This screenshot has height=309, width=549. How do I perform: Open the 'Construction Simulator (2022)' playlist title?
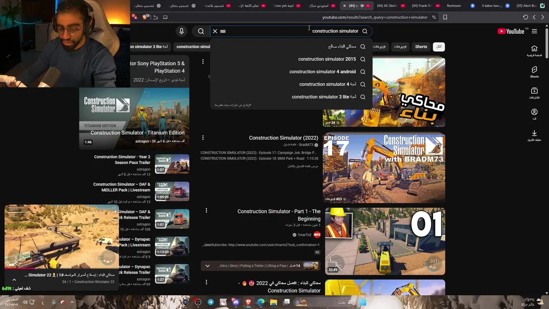click(x=284, y=138)
